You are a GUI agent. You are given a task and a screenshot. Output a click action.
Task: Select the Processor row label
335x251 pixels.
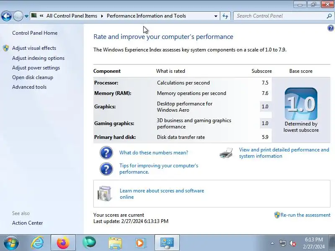106,83
